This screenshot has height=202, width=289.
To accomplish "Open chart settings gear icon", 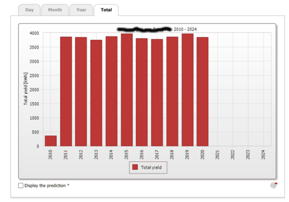I will coord(274,185).
